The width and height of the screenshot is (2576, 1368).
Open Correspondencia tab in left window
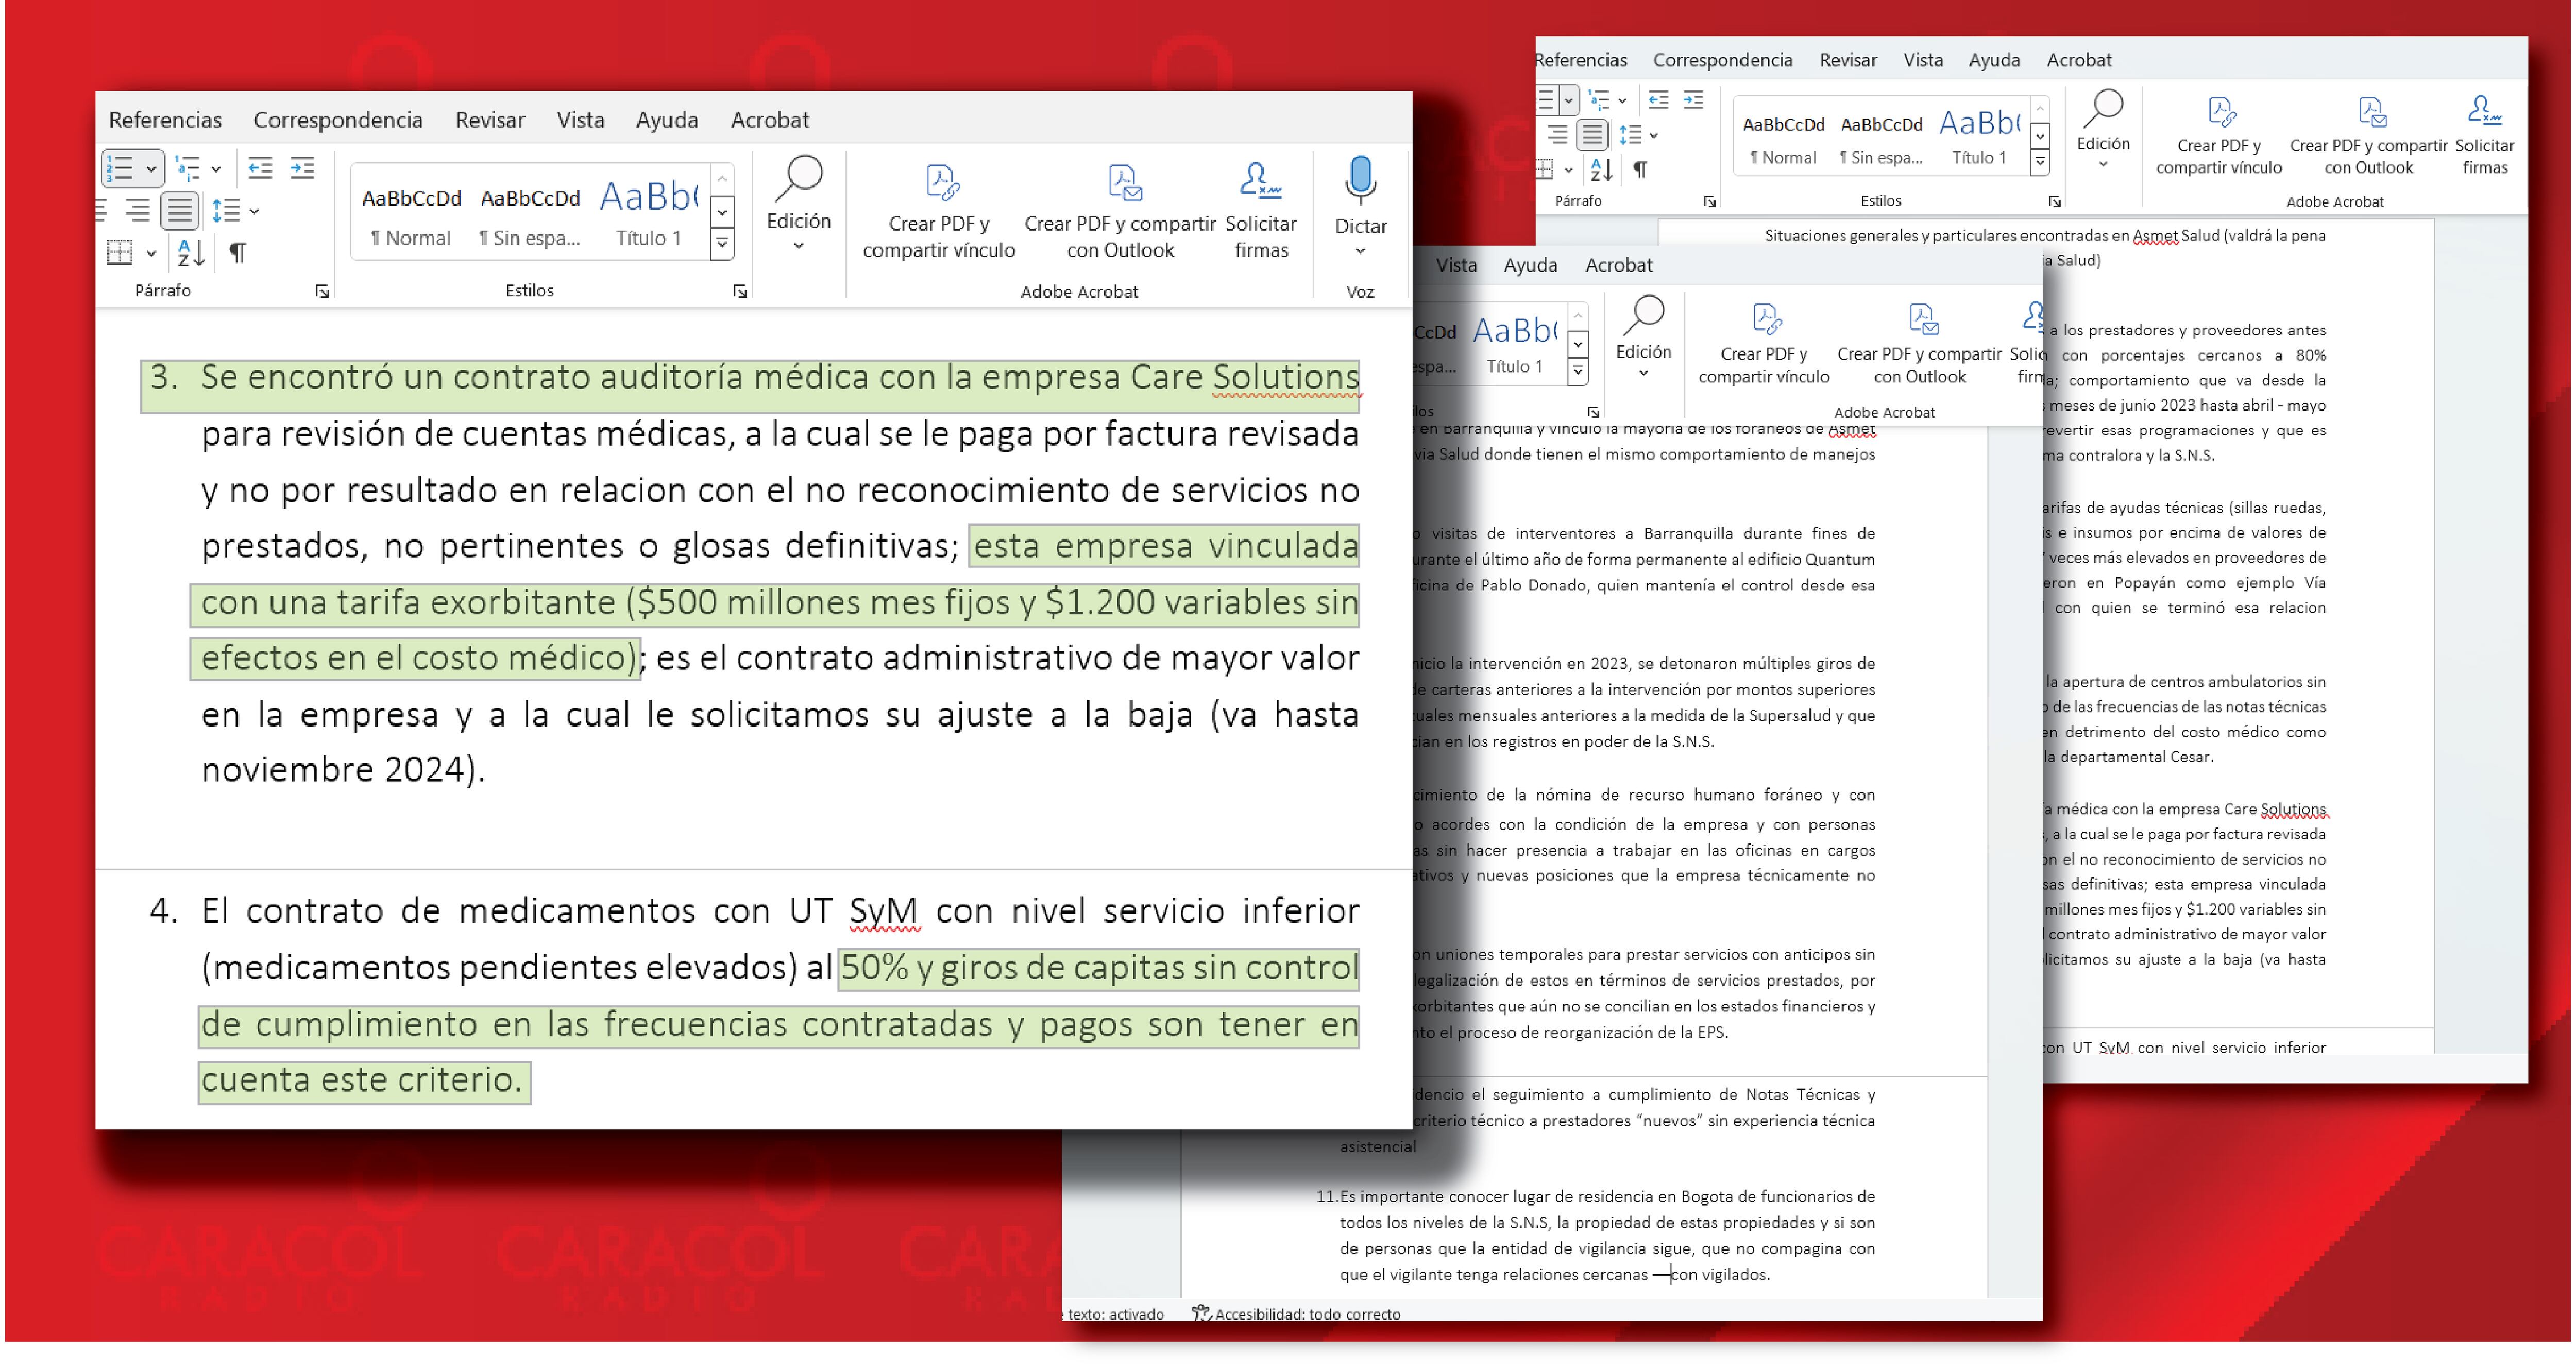[338, 120]
